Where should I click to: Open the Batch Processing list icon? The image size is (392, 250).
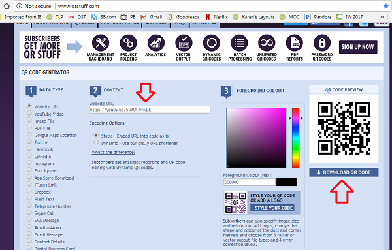click(x=239, y=43)
